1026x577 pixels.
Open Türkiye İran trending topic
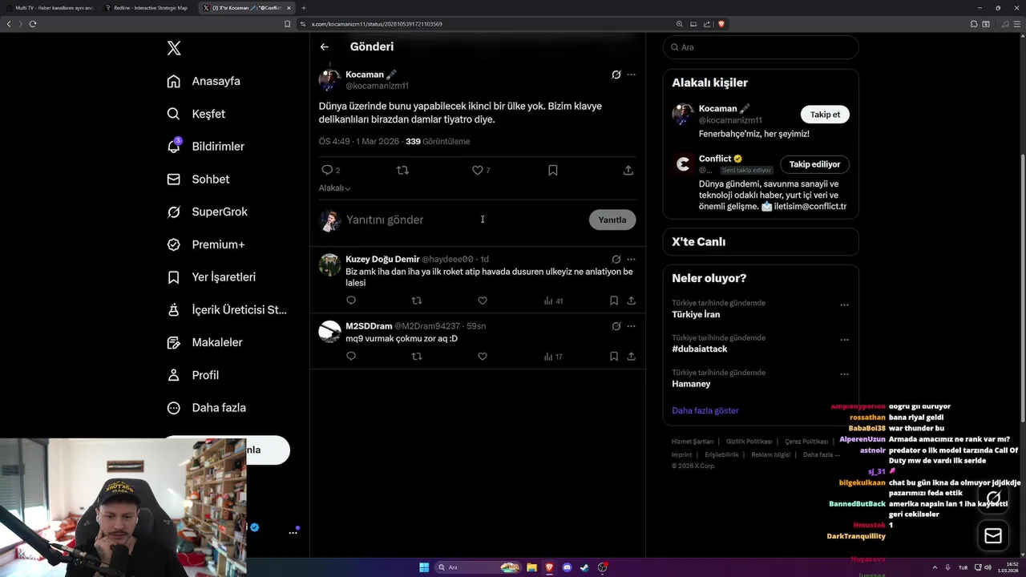(x=696, y=314)
